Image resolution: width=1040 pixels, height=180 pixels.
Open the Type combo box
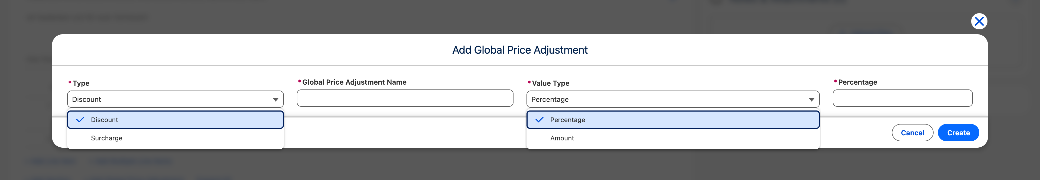click(x=175, y=99)
